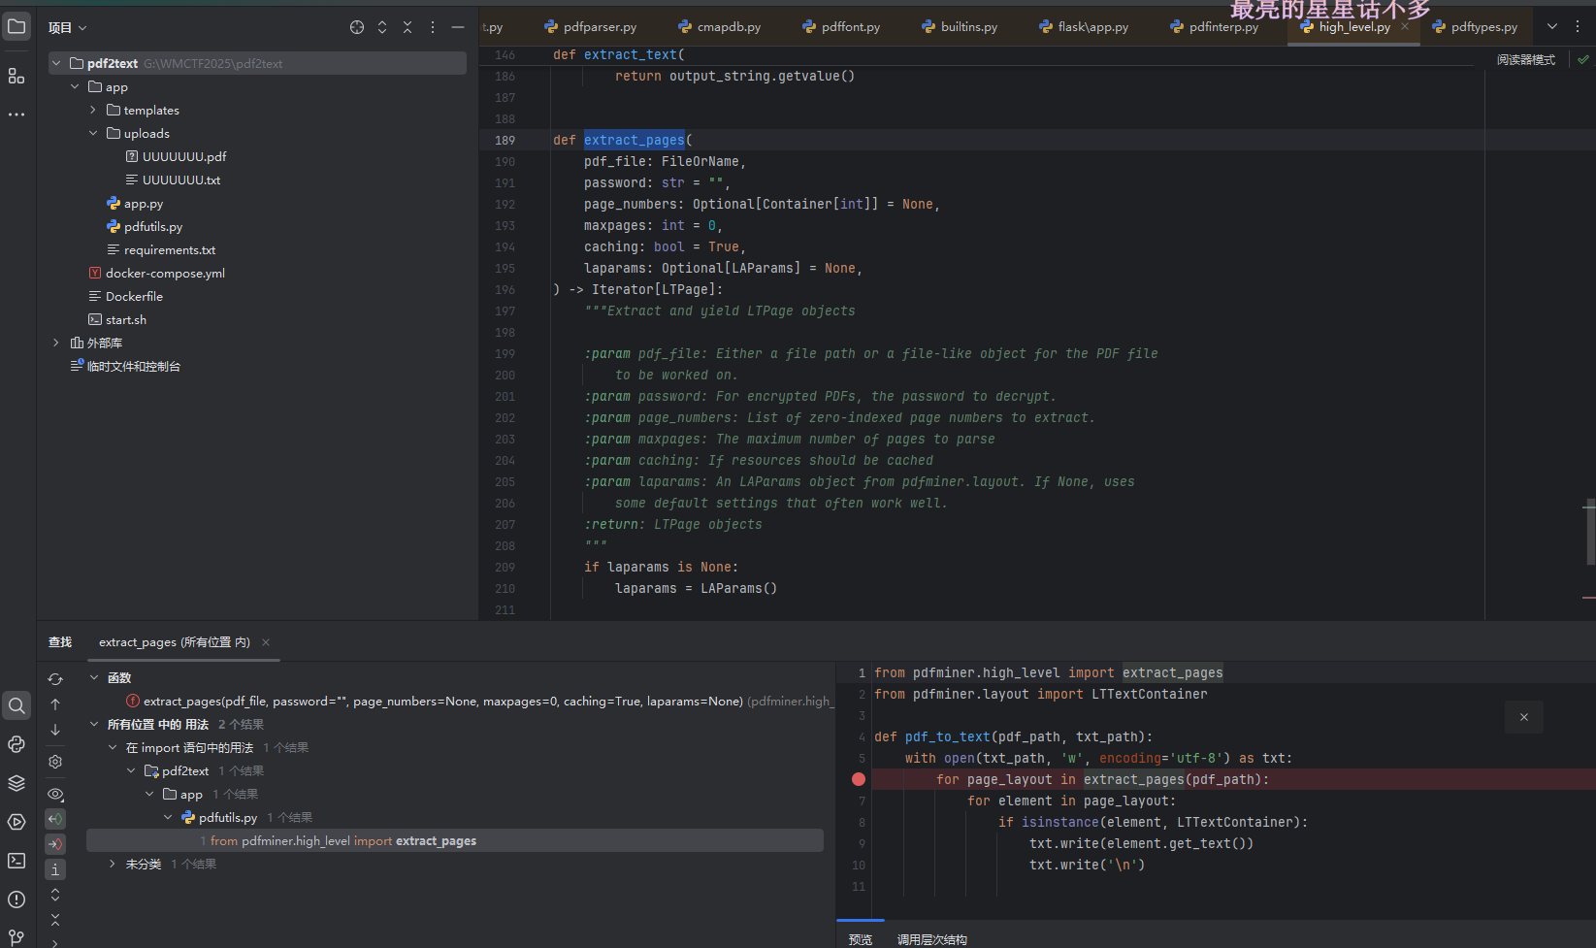Click Collapse All in project panel header

point(407,27)
